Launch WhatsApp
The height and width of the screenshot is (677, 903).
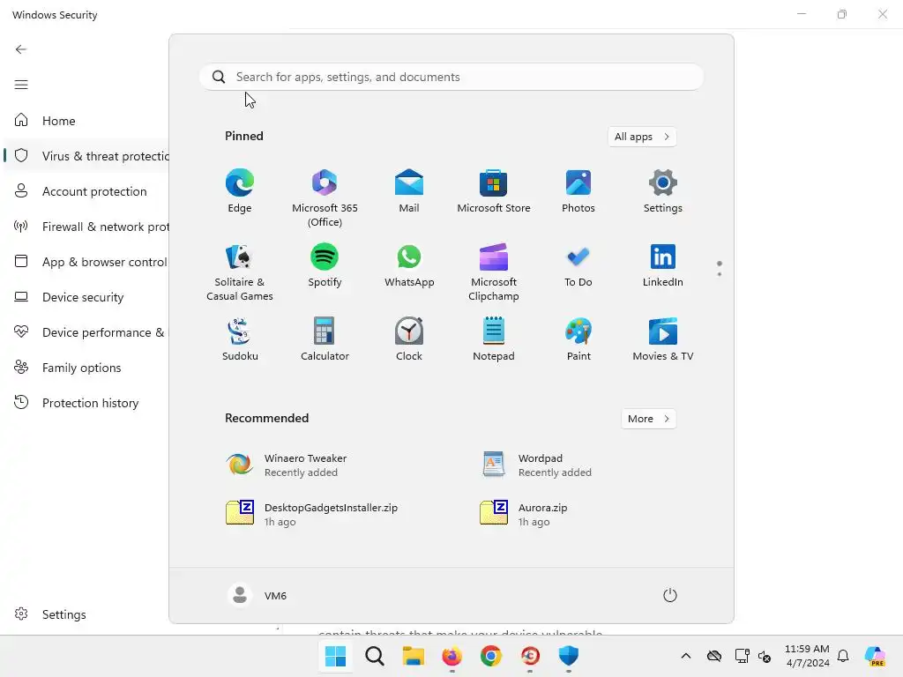409,265
